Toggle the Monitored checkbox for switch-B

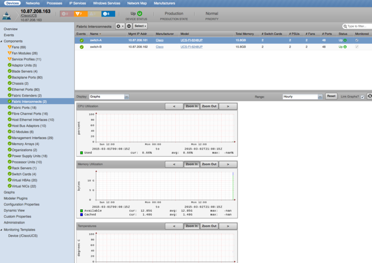[357, 47]
